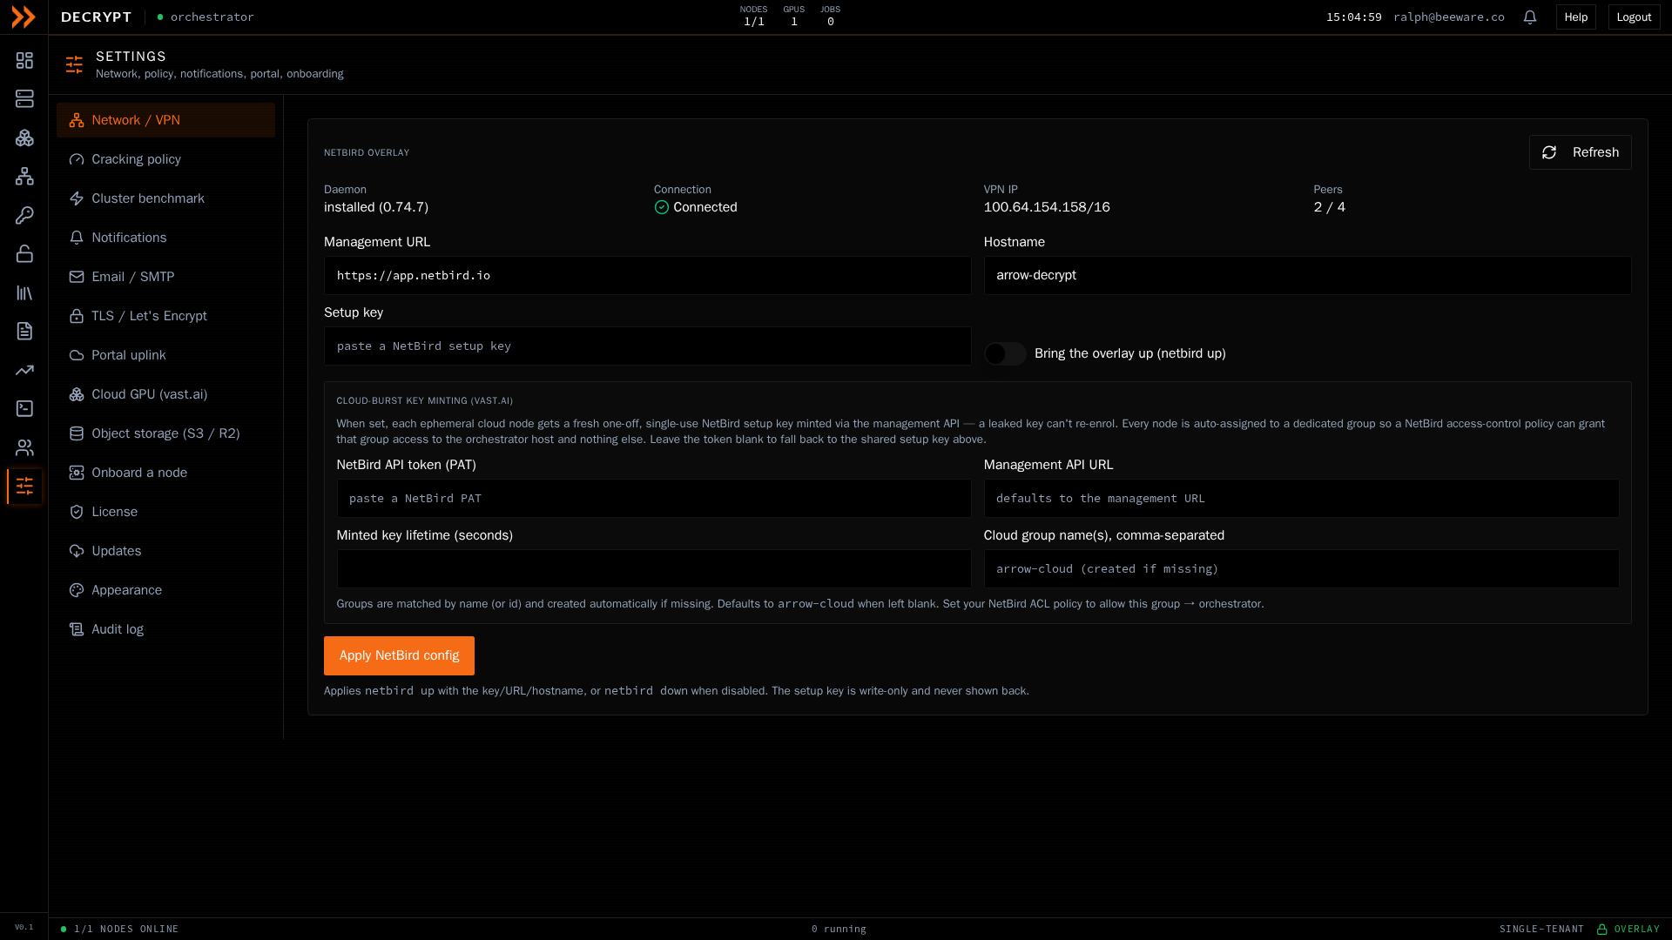Open the network topology icon in sidebar
Viewport: 1672px width, 940px height.
point(24,177)
